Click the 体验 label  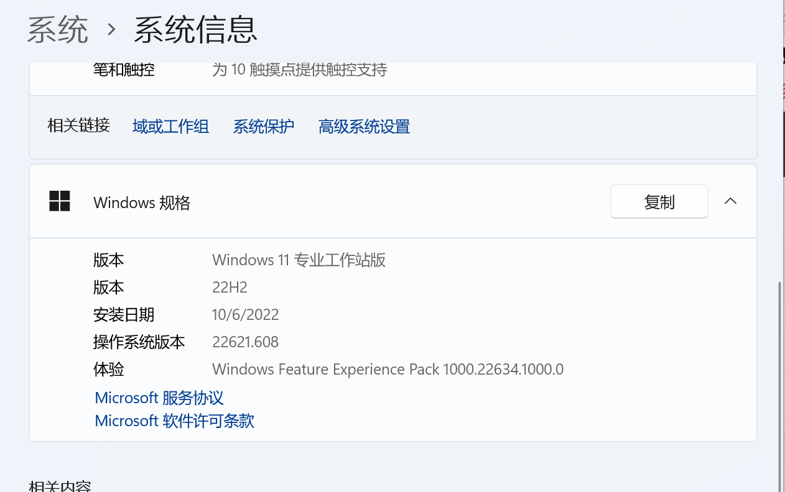coord(109,370)
